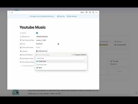Click the peek mode switch icon
This screenshot has height=104, width=138.
12,12
